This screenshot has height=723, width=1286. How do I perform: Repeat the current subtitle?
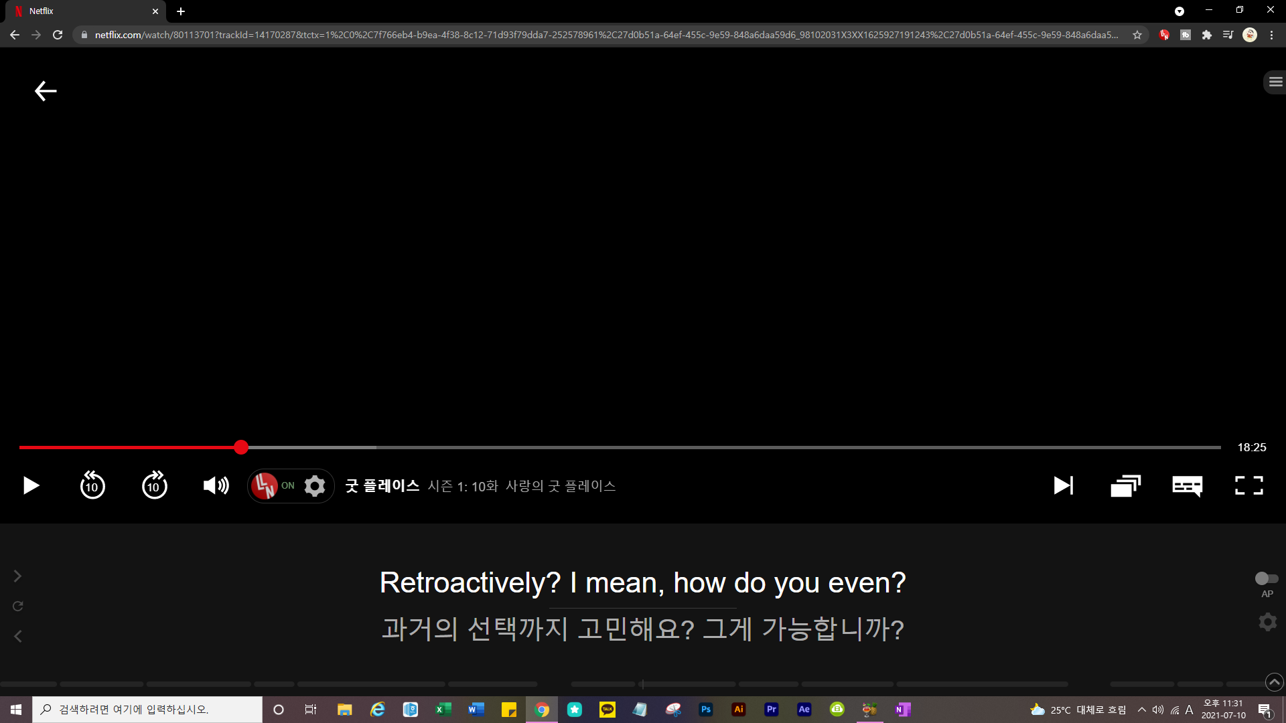(18, 606)
